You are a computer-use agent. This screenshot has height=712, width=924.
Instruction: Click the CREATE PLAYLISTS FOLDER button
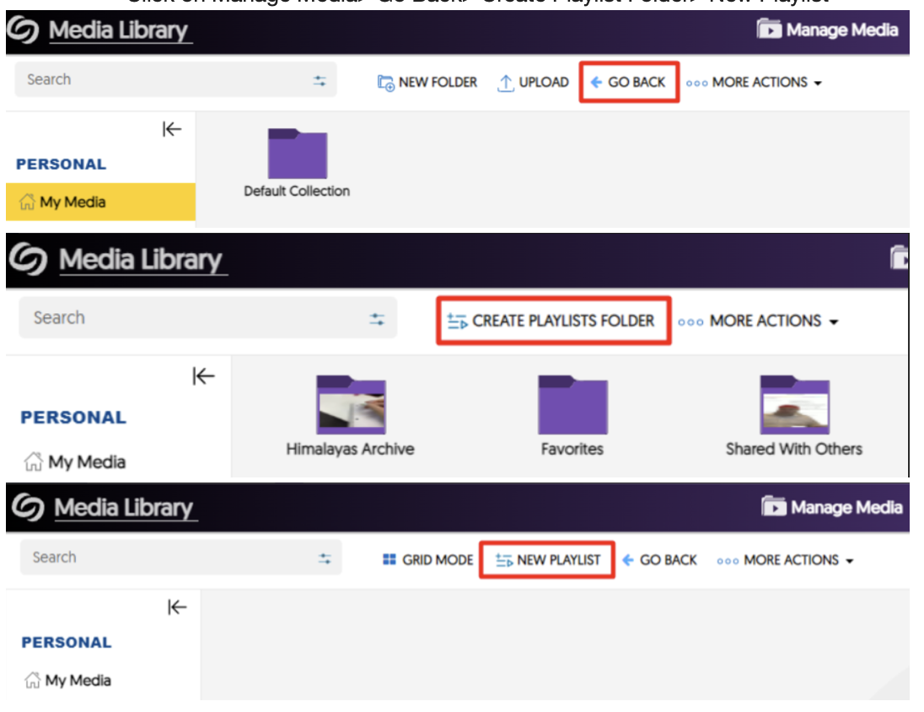[553, 321]
